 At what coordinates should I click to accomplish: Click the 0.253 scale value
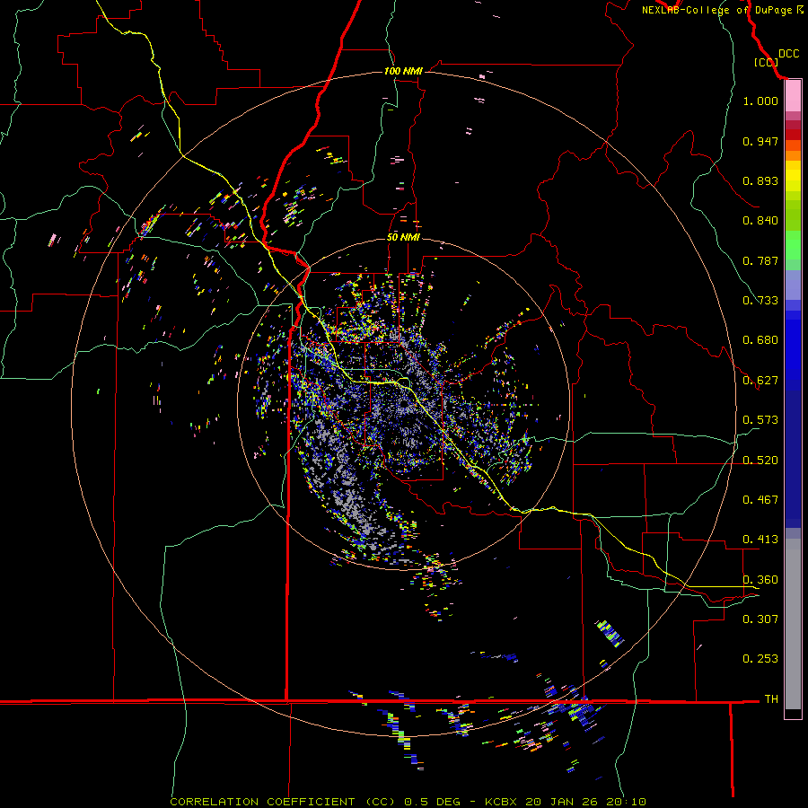point(760,659)
